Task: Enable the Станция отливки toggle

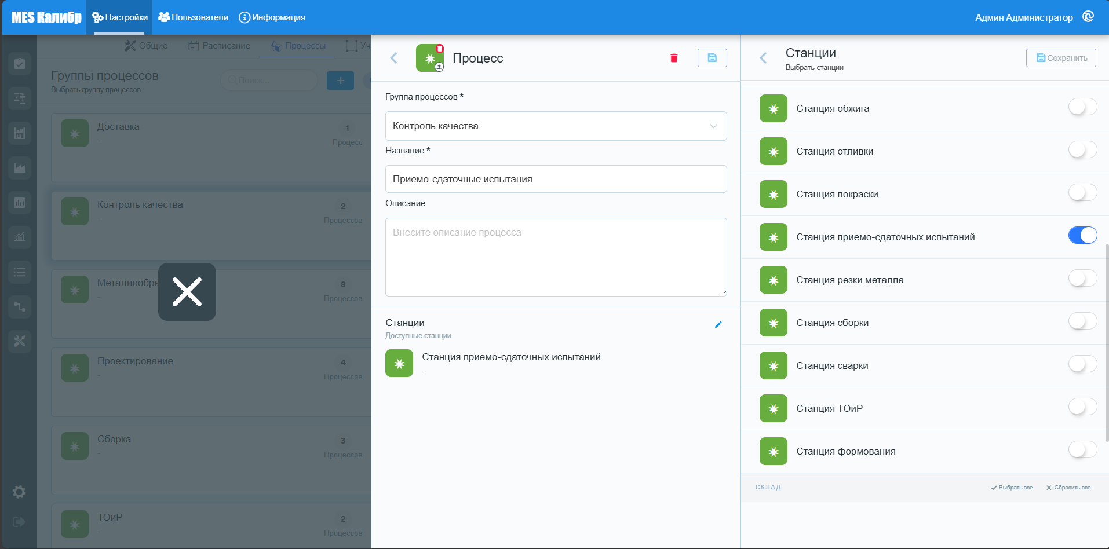Action: click(1082, 150)
